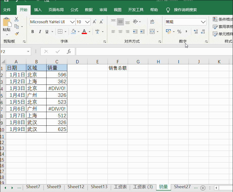Image resolution: width=233 pixels, height=192 pixels.
Task: Open the font size dropdown
Action: (x=87, y=22)
